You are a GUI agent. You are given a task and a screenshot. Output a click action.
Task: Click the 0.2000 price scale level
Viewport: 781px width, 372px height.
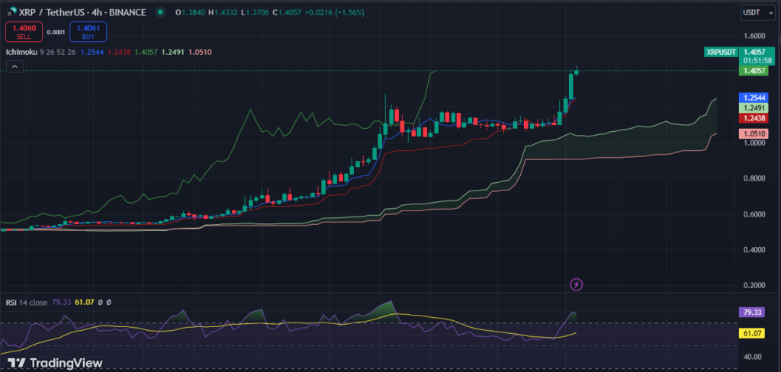click(x=753, y=285)
